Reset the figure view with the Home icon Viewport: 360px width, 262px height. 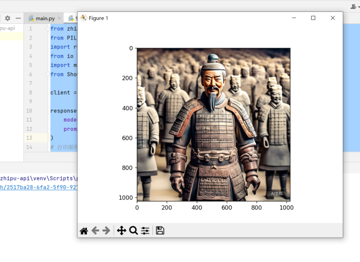84,231
